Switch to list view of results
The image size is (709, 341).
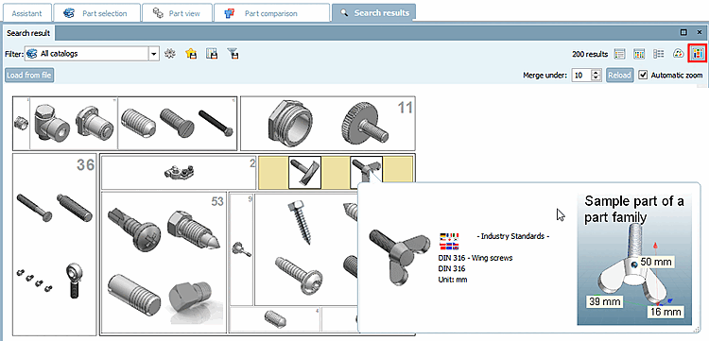(619, 54)
